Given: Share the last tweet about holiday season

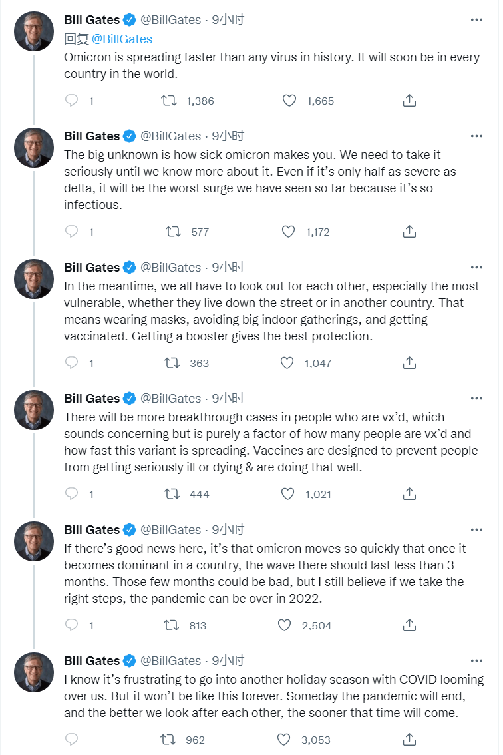Looking at the screenshot, I should (409, 740).
